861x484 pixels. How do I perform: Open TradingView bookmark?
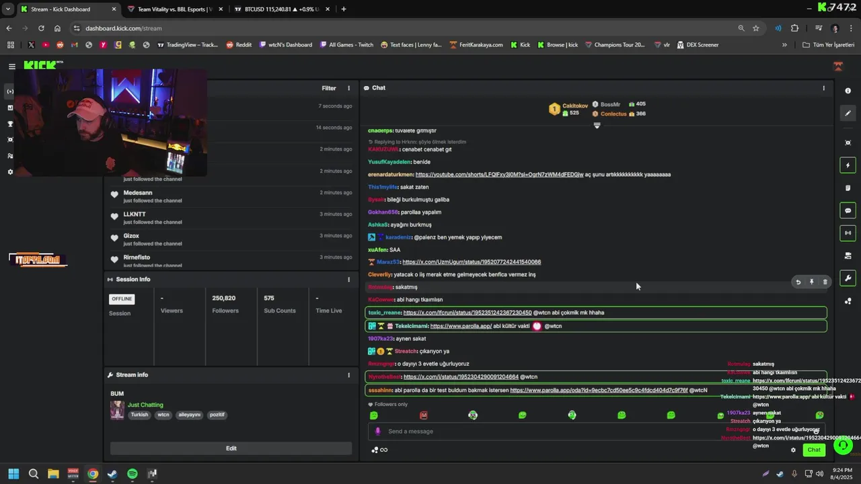click(x=188, y=45)
